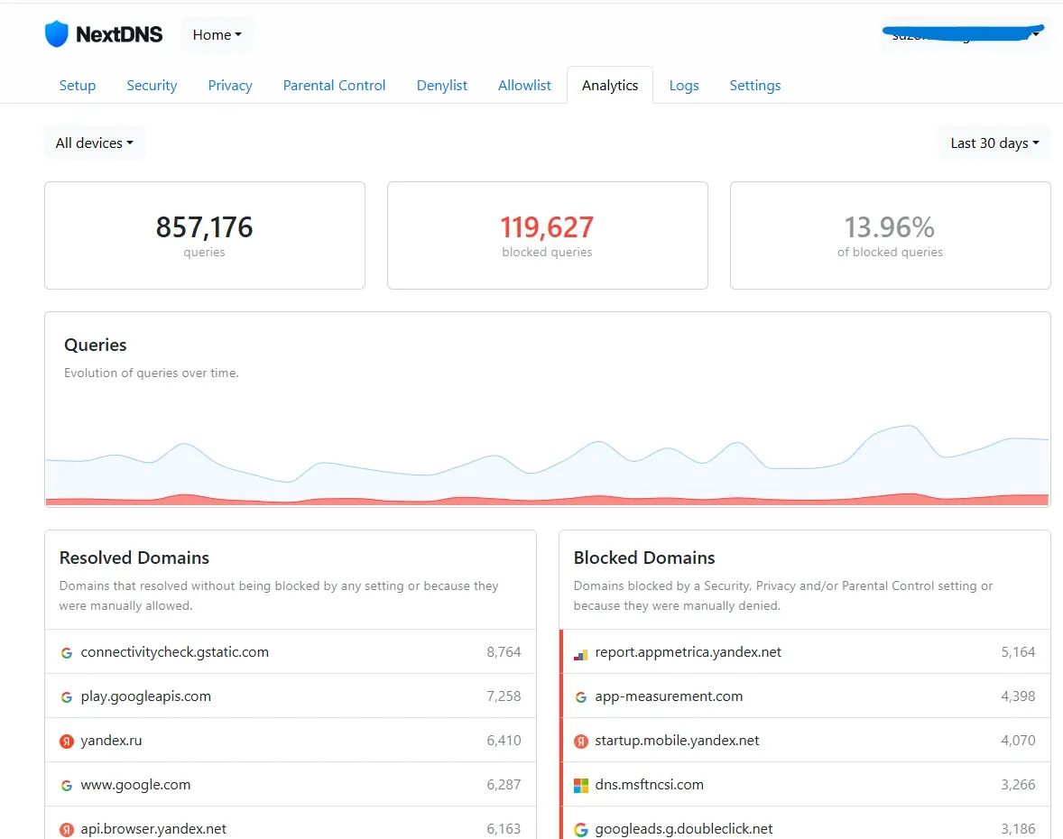Viewport: 1063px width, 839px height.
Task: Click the Microsoft icon beside dns.msftncsi.com
Action: 580,785
